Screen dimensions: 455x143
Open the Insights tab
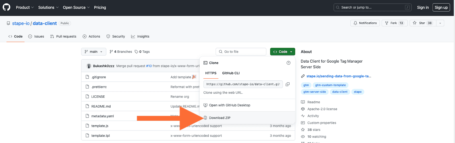[140, 36]
